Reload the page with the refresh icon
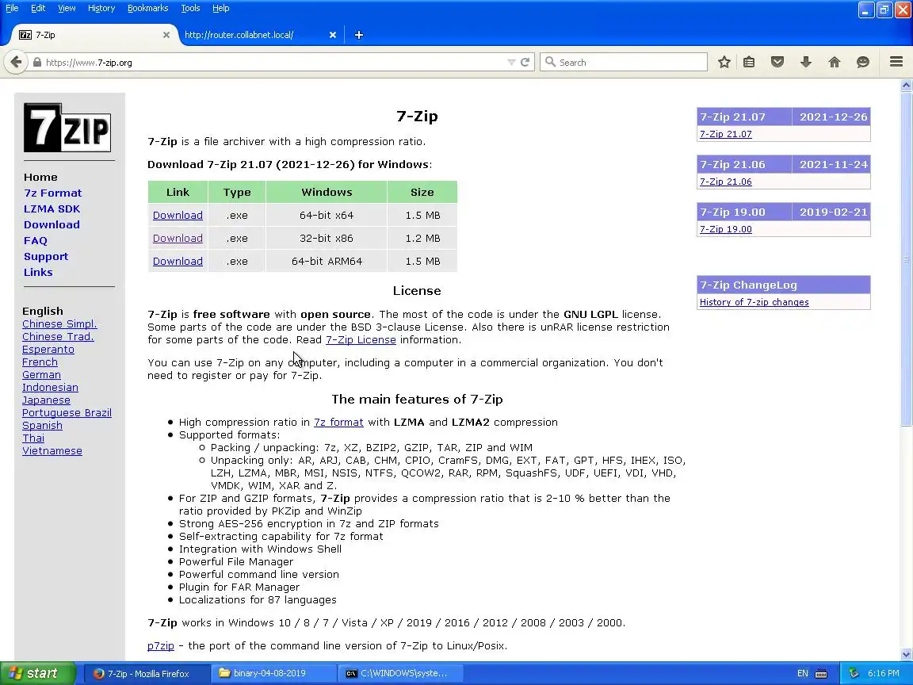 point(525,63)
